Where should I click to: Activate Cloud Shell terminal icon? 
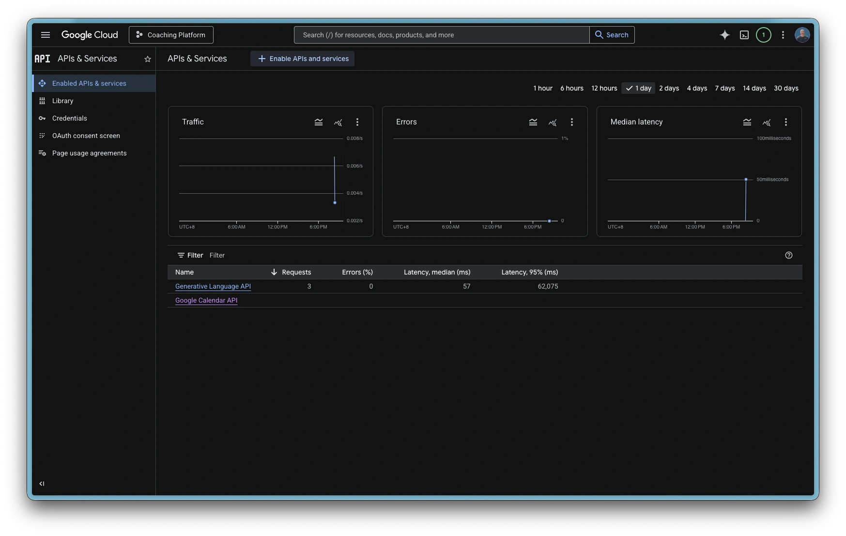coord(744,35)
